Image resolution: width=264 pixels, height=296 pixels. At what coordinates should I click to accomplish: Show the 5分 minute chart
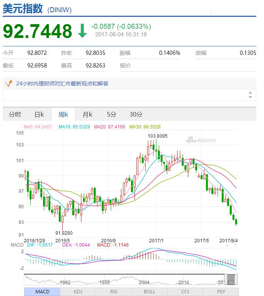111,114
